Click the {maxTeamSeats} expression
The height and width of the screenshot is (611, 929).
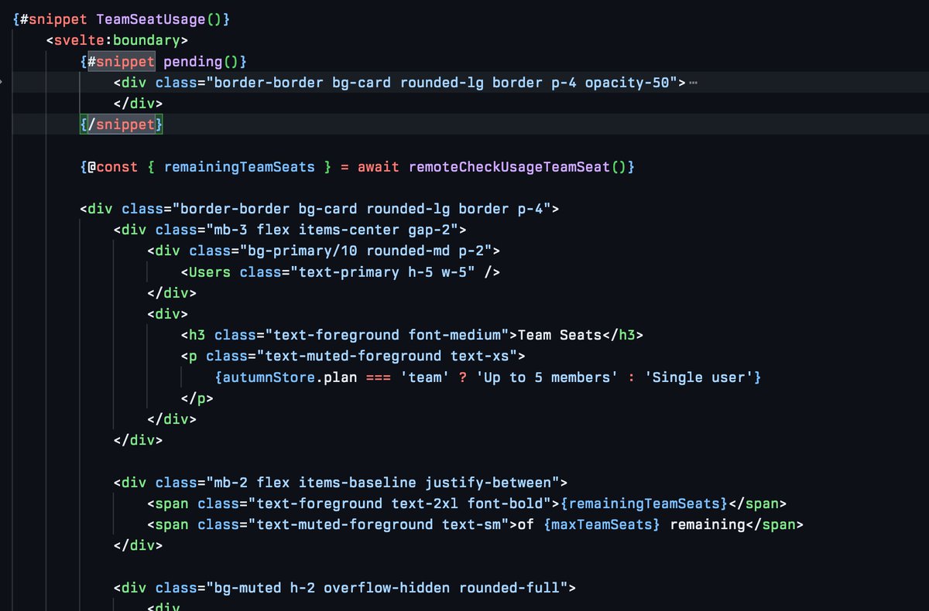[602, 524]
